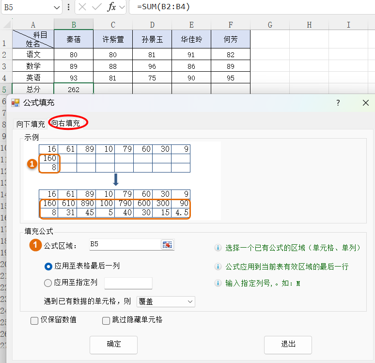
Task: Select the 向右填充 tab
Action: (x=66, y=124)
